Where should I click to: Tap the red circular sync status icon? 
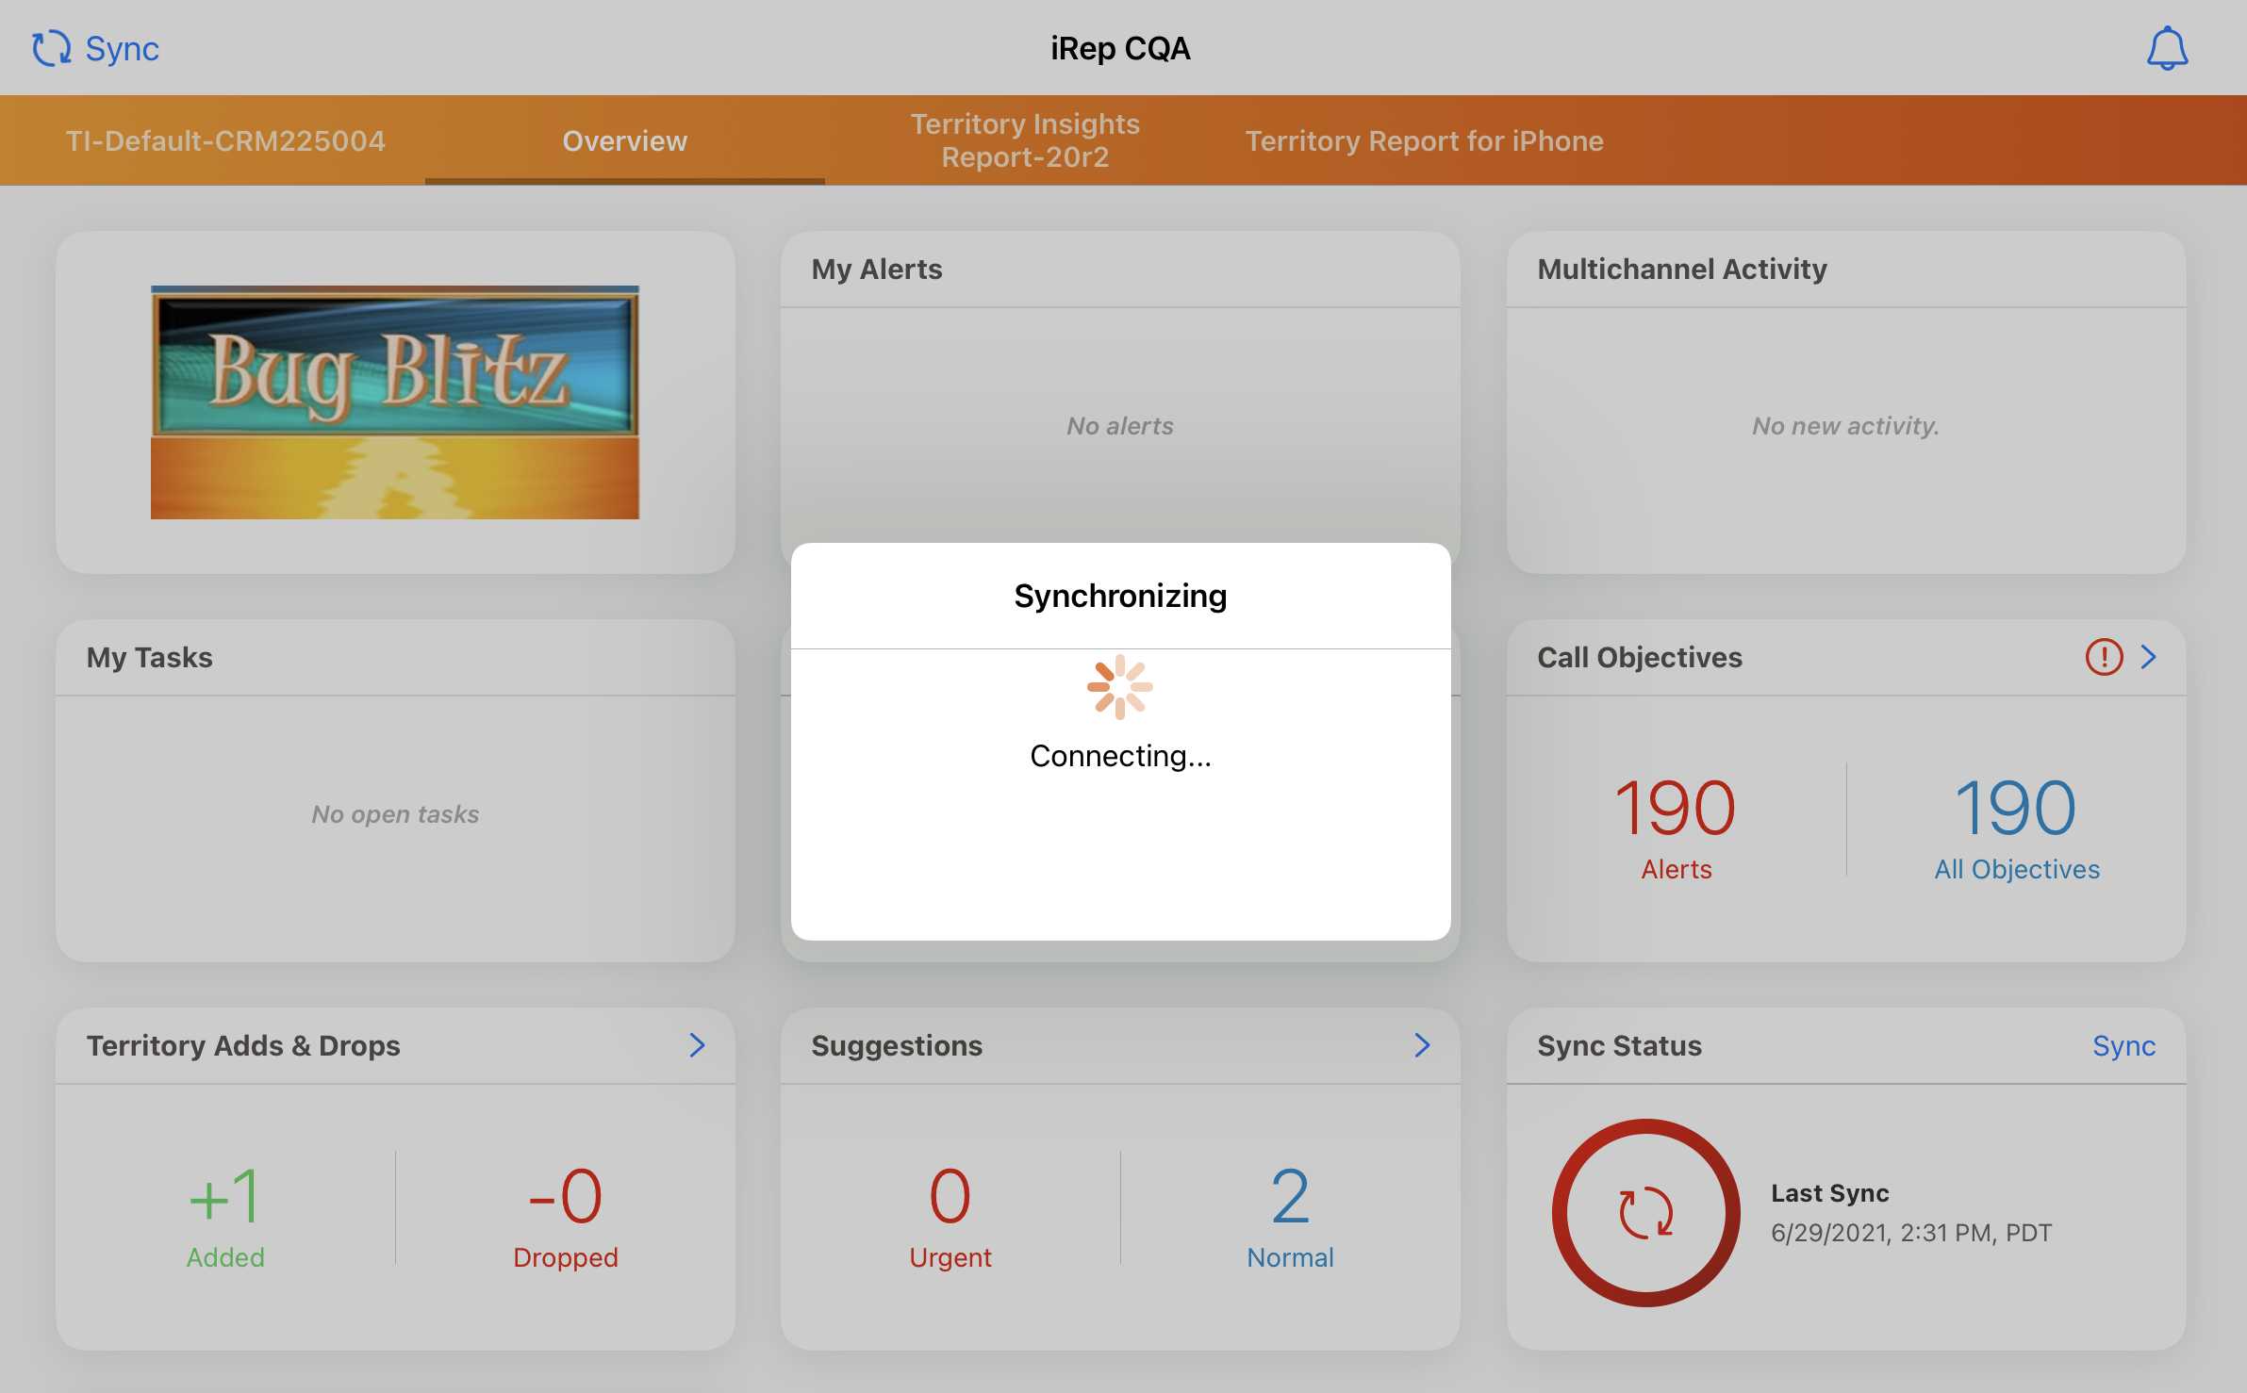pos(1645,1212)
